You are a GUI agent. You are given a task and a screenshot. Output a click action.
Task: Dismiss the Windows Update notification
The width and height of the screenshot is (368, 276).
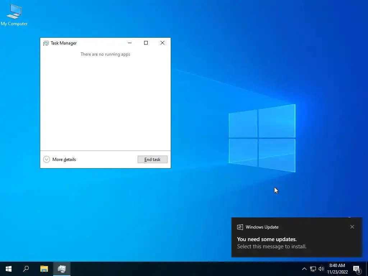coord(352,227)
